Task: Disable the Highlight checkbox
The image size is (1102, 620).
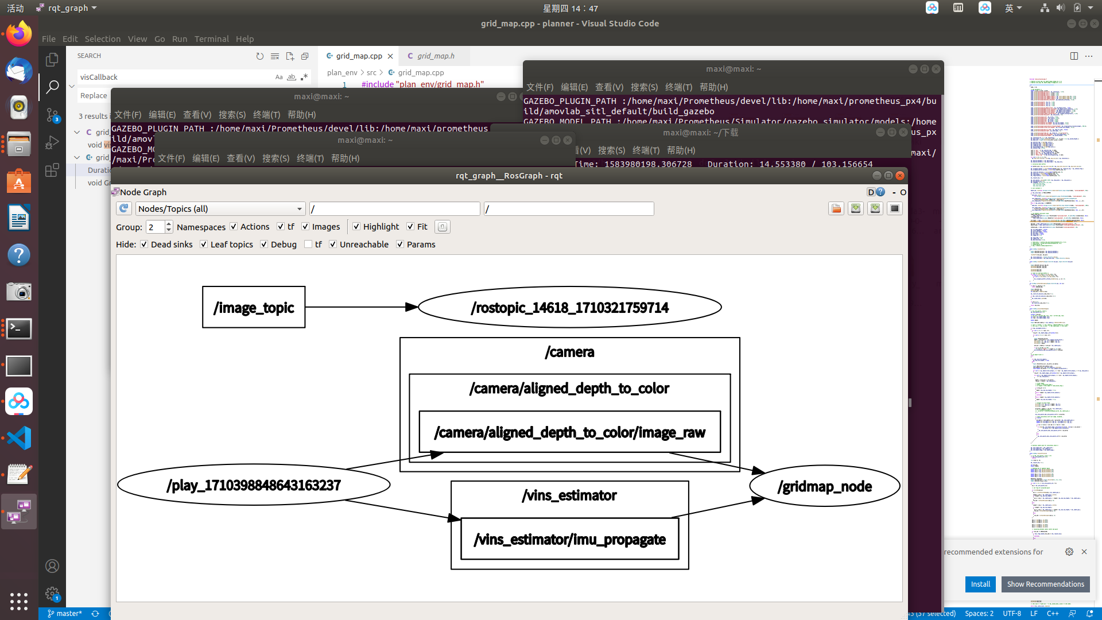Action: coord(356,227)
